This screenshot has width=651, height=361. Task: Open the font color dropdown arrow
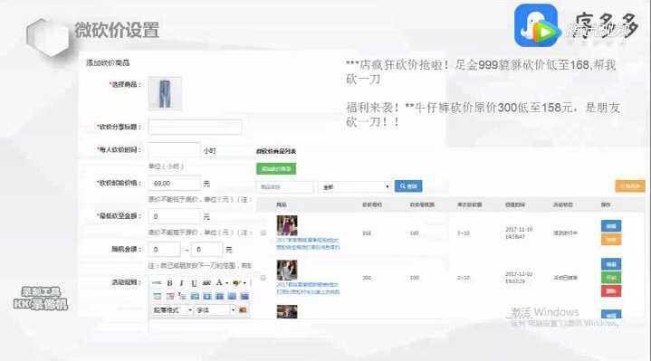click(227, 283)
